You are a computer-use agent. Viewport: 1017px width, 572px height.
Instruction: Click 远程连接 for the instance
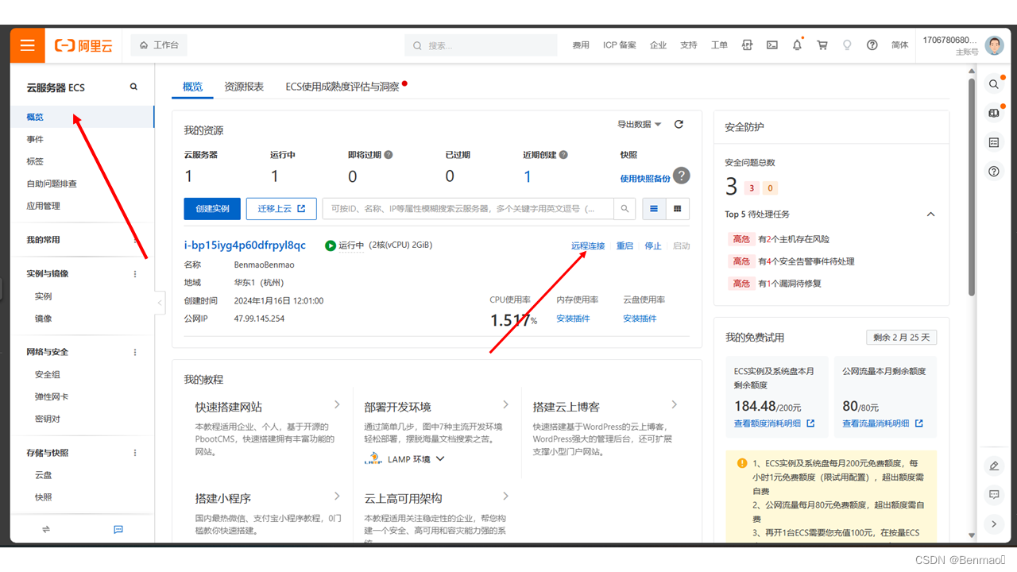pos(588,246)
